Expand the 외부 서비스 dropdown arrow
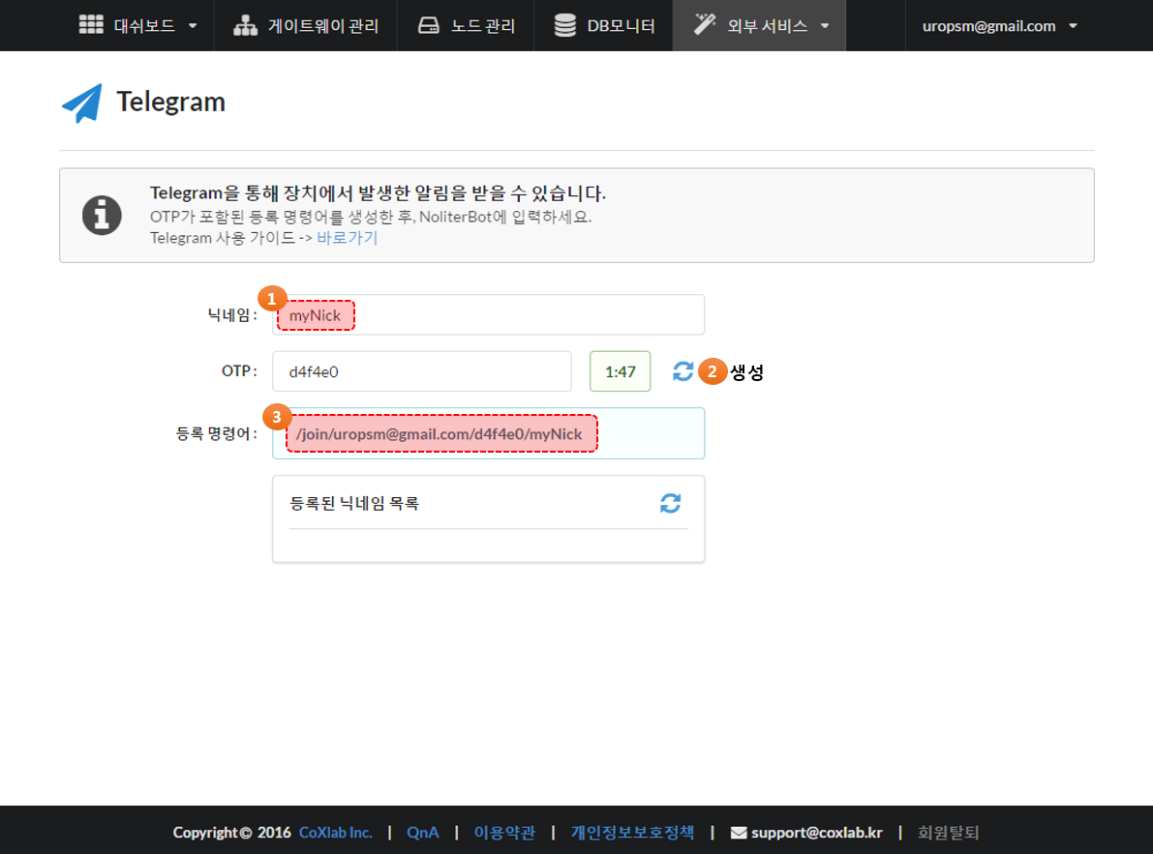 coord(825,26)
